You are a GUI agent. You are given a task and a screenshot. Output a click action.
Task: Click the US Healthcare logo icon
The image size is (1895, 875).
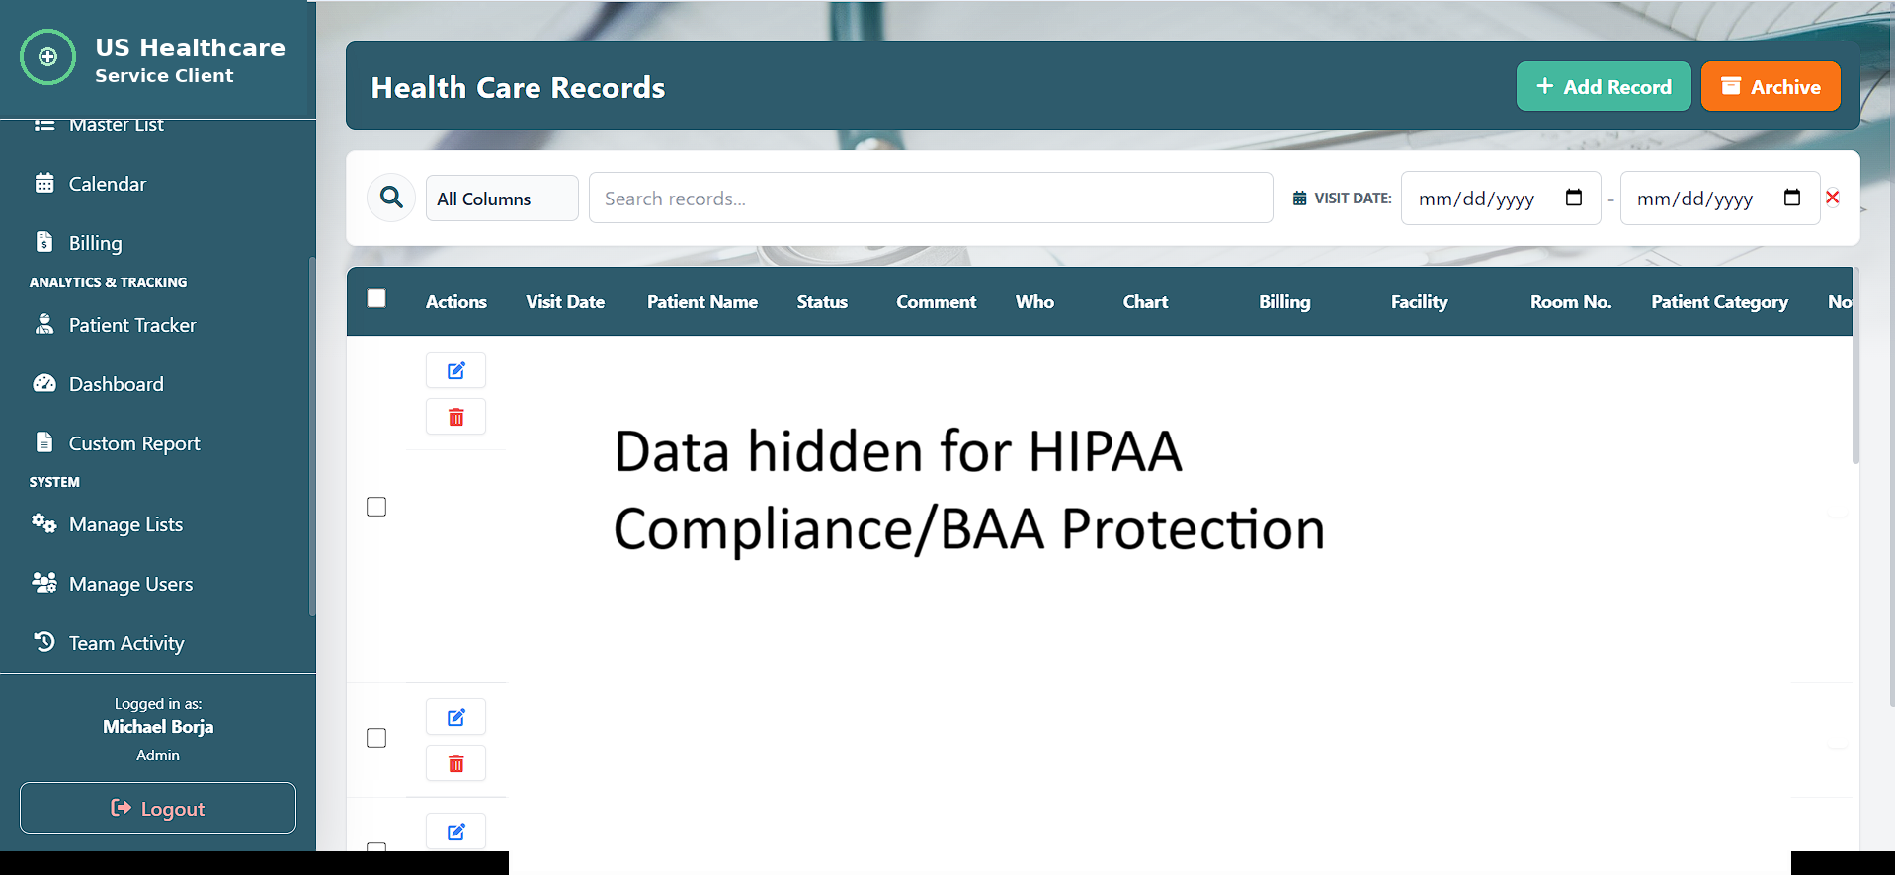click(x=47, y=57)
